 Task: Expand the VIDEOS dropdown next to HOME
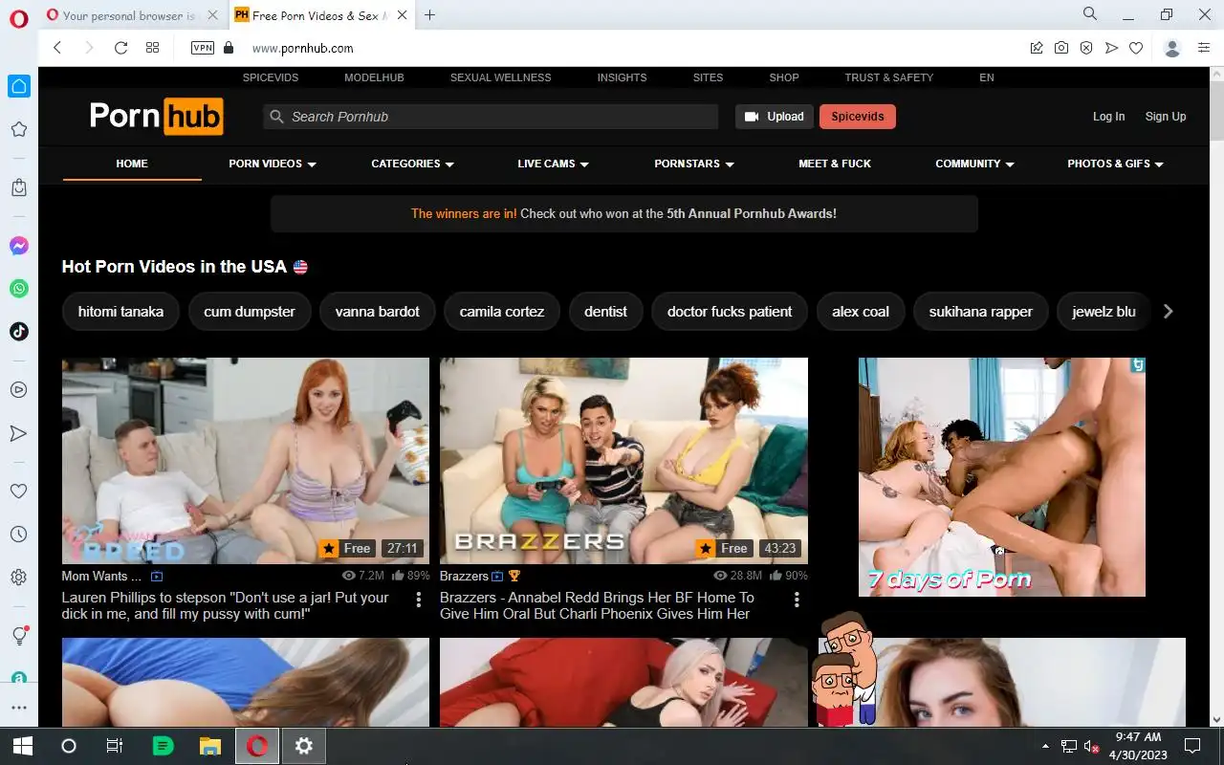click(273, 164)
